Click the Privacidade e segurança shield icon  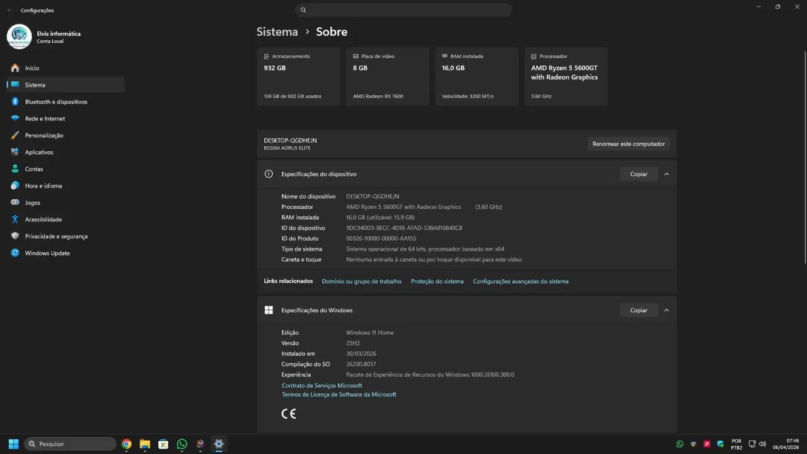pyautogui.click(x=15, y=236)
